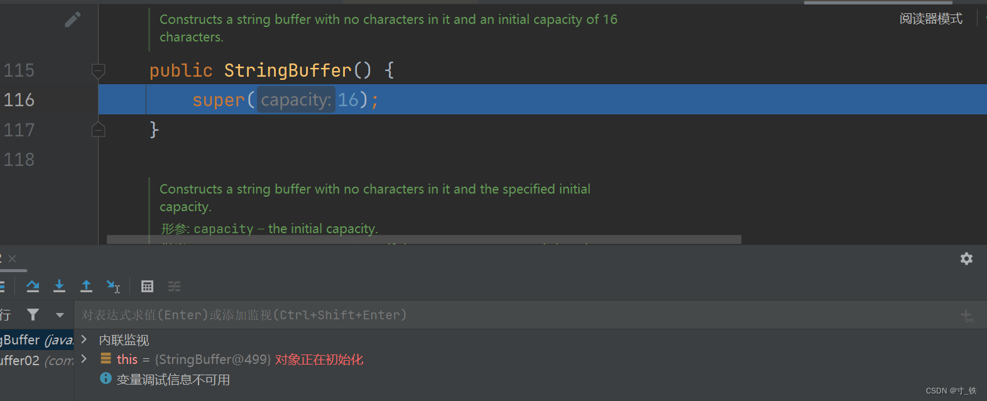Open the dropdown arrow beside the filter icon

tap(60, 315)
